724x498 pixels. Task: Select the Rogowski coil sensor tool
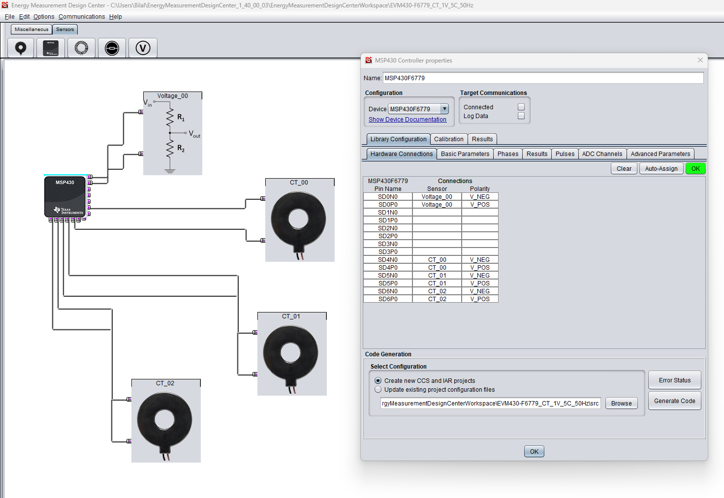(81, 48)
